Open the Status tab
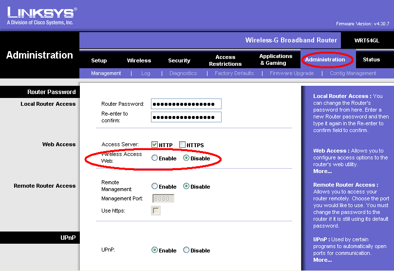394x271 pixels. point(372,59)
